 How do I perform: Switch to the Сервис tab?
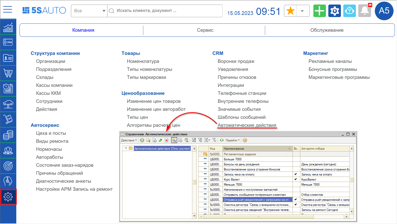205,30
